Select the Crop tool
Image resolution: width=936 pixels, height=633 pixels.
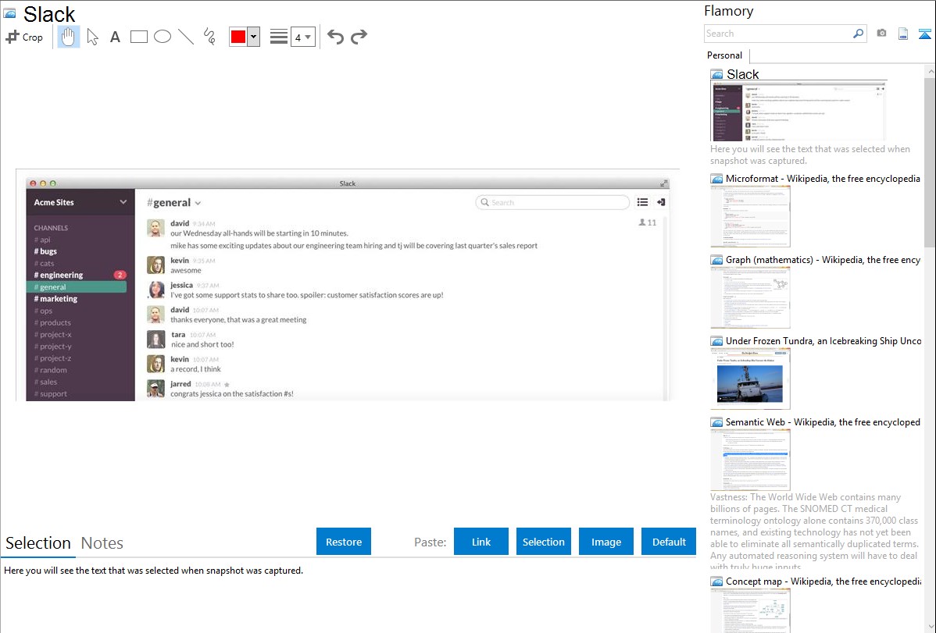(24, 37)
